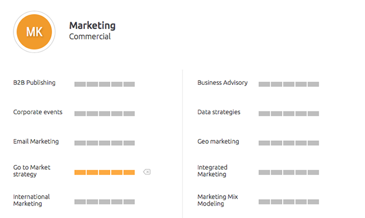Select the Data strategies skill label
This screenshot has height=218, width=365.
tap(218, 113)
